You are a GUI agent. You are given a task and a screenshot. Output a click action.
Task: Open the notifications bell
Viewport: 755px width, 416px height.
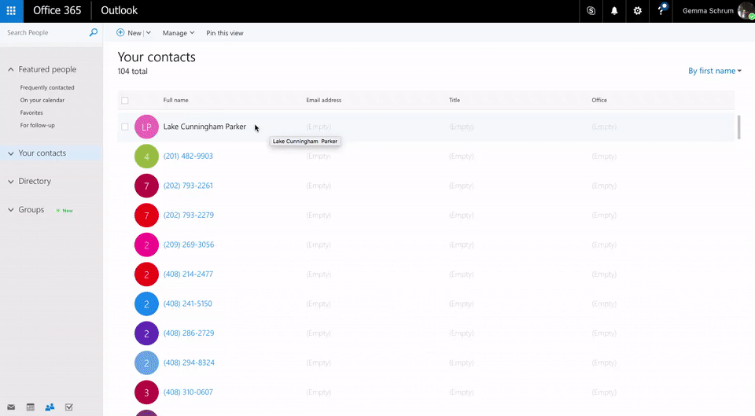[614, 11]
